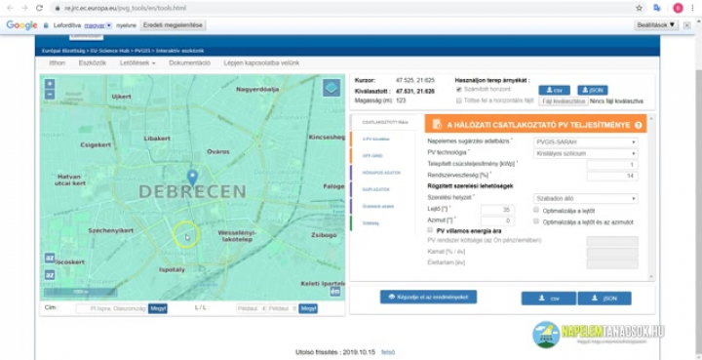Toggle the Számított horizont checkbox
702x360 pixels.
point(459,90)
